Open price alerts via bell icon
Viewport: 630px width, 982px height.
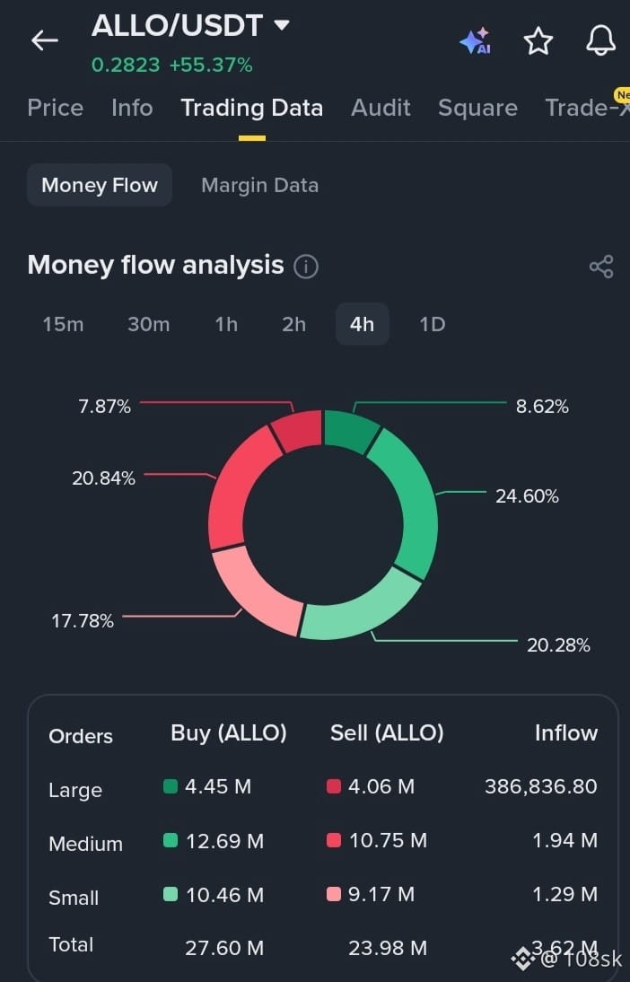point(600,40)
